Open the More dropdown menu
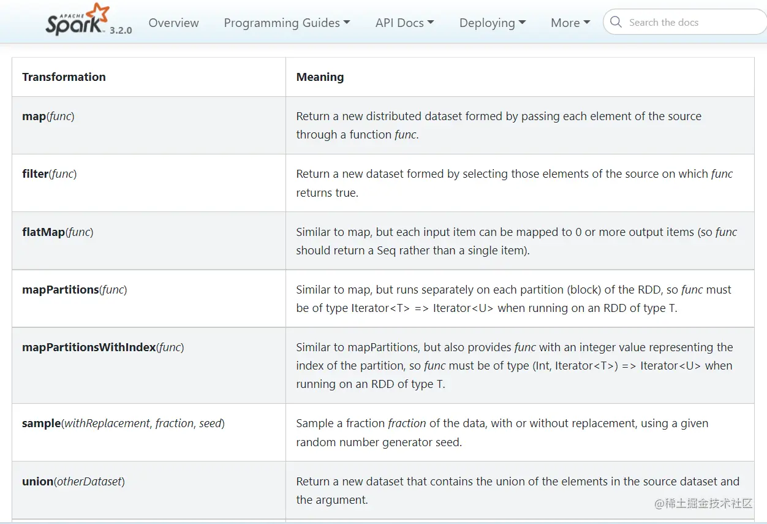Screen dimensions: 767x524 (570, 23)
